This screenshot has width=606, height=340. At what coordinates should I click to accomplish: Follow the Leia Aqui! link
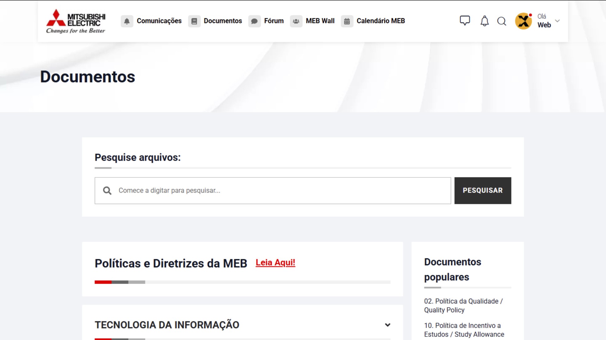[x=275, y=263]
